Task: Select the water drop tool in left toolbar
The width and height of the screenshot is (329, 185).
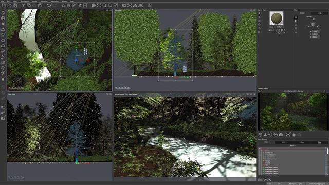Action: click(x=3, y=13)
